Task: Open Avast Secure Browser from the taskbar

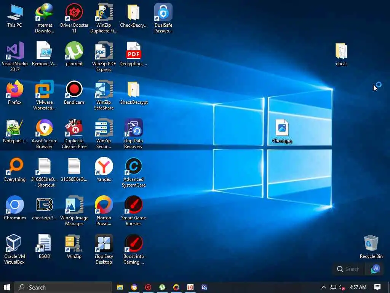Action: [134, 287]
